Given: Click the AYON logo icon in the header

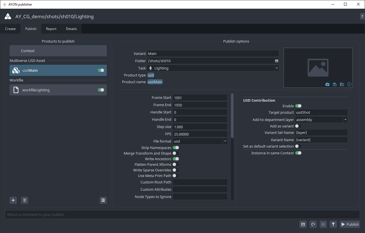Looking at the screenshot, I should [x=8, y=16].
